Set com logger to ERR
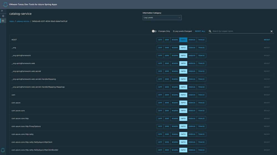The height and width of the screenshot is (155, 277). [x=167, y=95]
